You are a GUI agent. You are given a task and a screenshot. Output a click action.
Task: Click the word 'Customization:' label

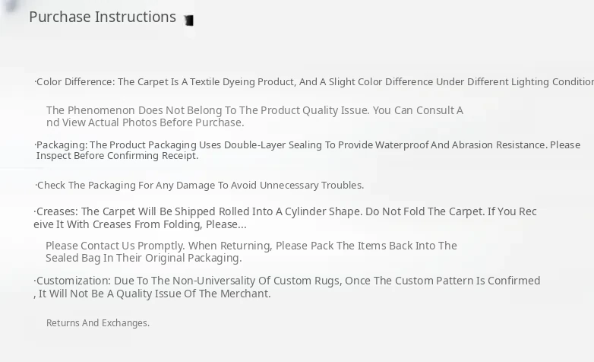pyautogui.click(x=73, y=281)
